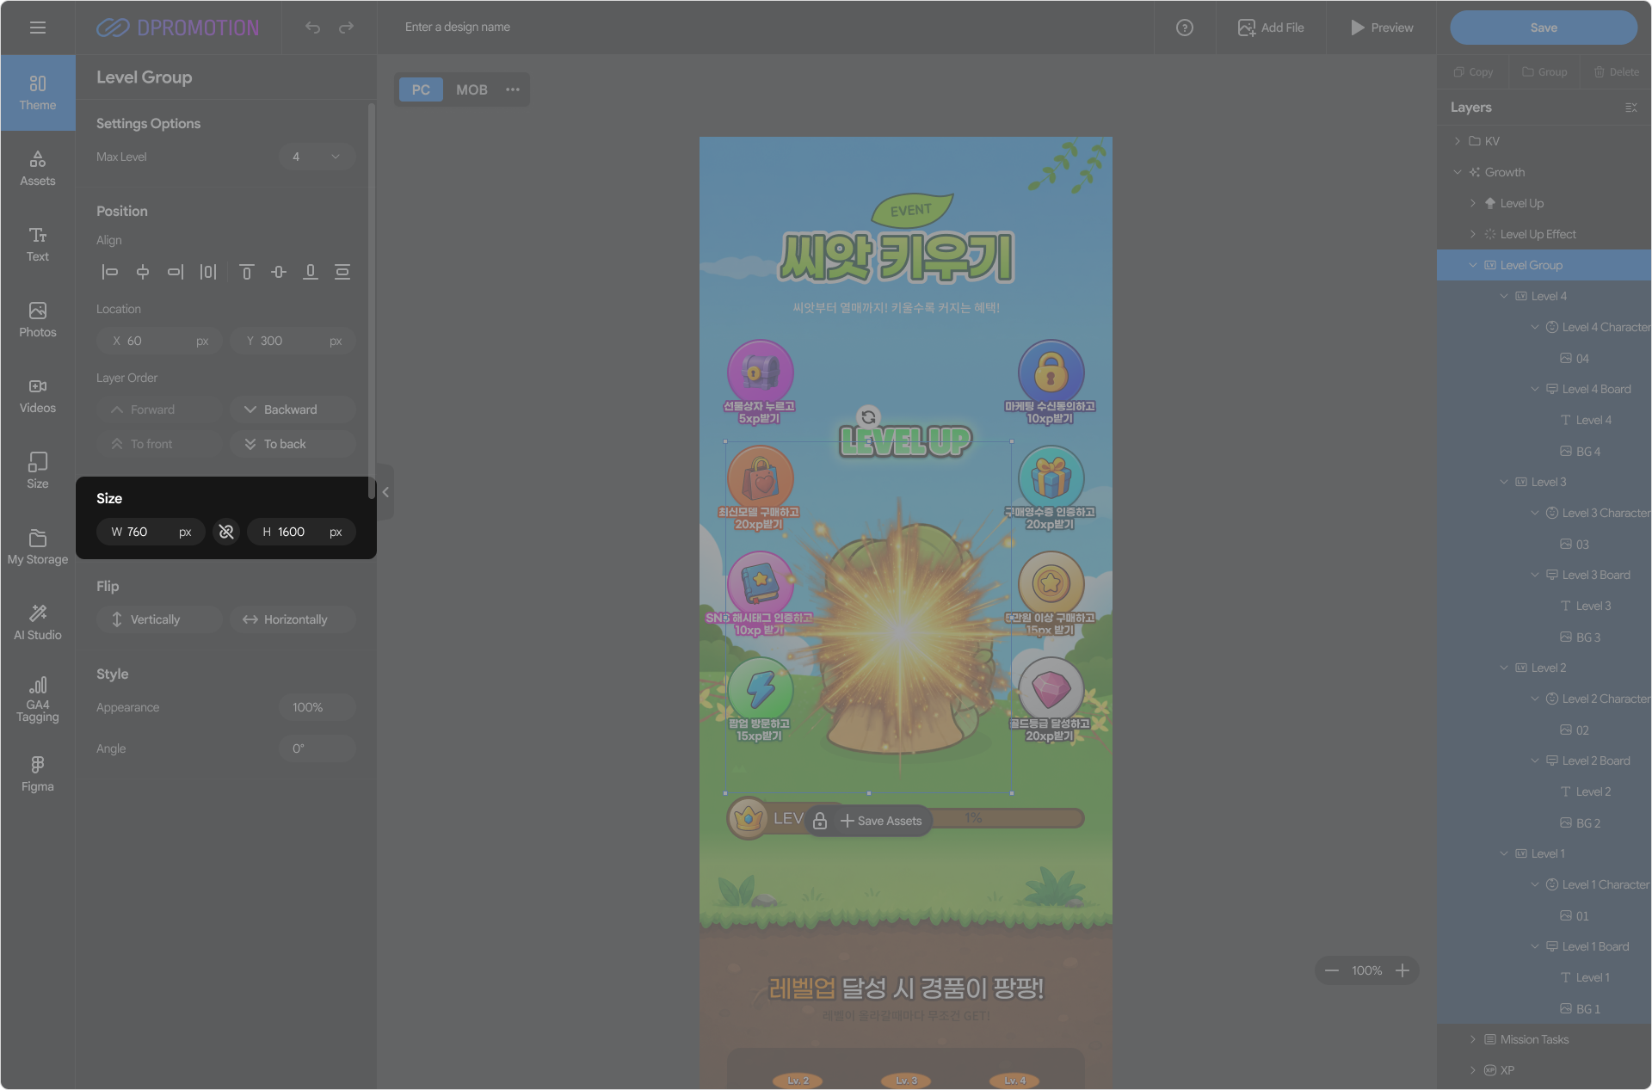Image resolution: width=1652 pixels, height=1090 pixels.
Task: Toggle the Layers panel collapse icon
Action: click(x=1631, y=108)
